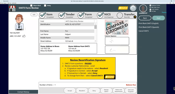Click the Resubmit button
Image resolution: width=175 pixels, height=94 pixels.
point(82,91)
